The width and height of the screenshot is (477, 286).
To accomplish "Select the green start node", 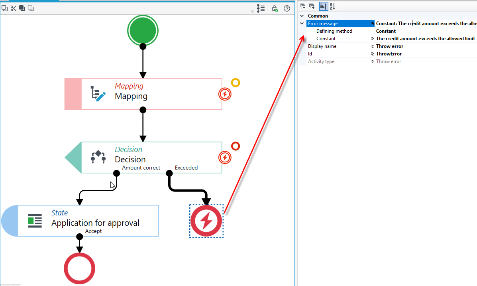I will point(143,30).
